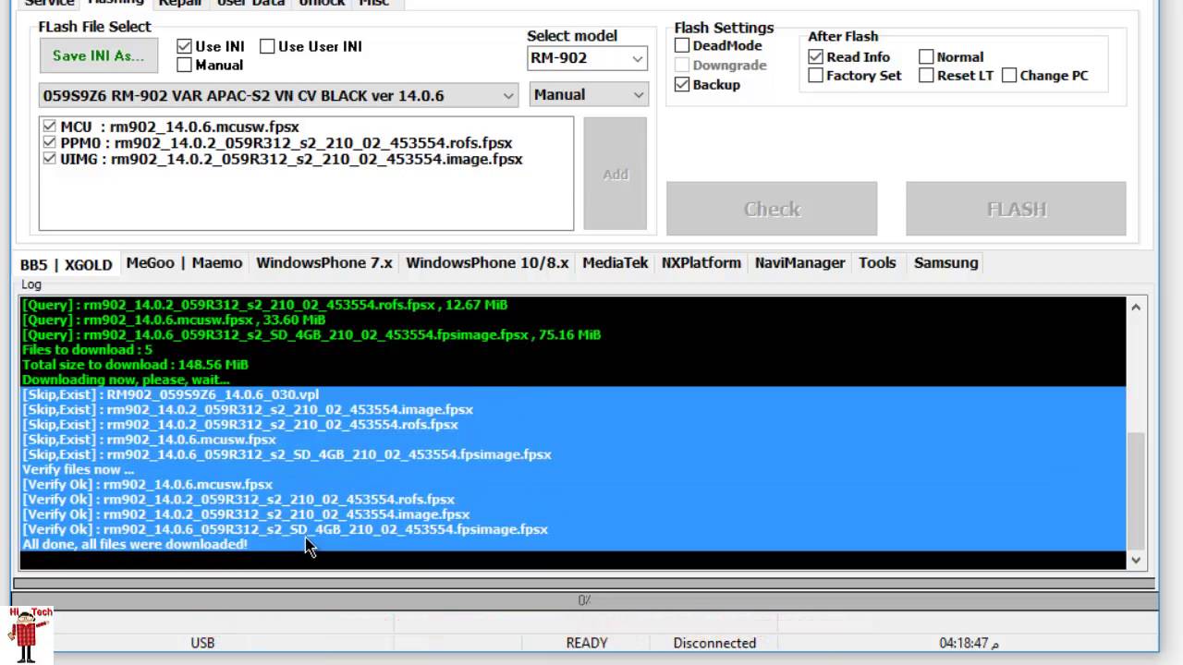
Task: Uncheck the MCU file entry
Action: tap(50, 127)
